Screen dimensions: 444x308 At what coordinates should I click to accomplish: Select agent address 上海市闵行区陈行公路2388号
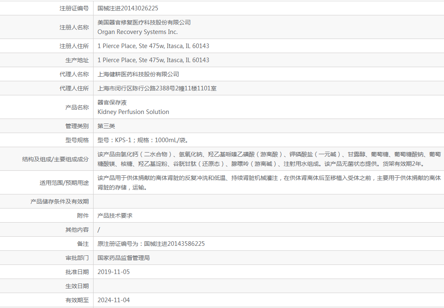pyautogui.click(x=136, y=88)
